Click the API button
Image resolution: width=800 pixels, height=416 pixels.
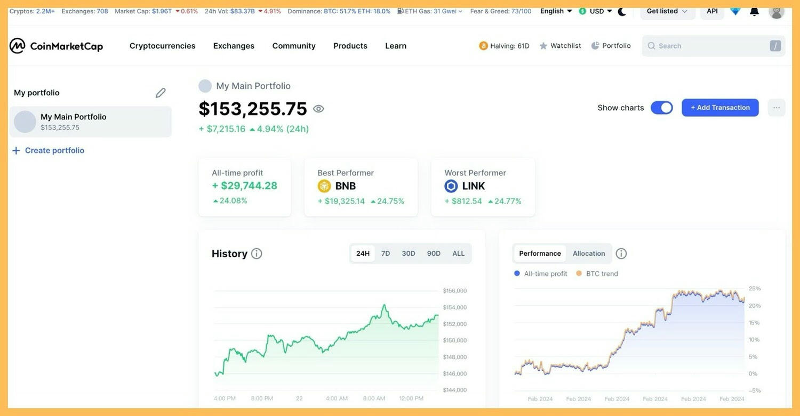coord(713,11)
